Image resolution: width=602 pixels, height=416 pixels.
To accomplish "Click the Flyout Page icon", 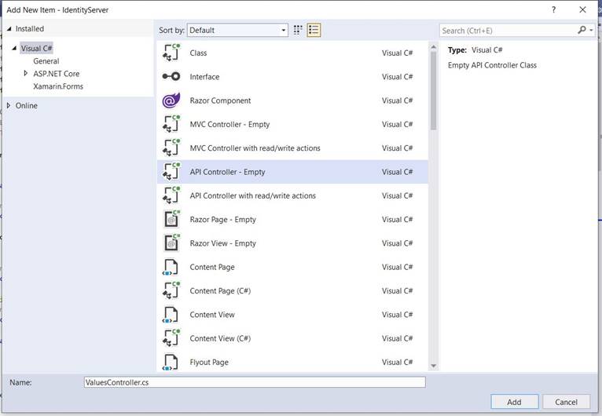I will tap(171, 363).
